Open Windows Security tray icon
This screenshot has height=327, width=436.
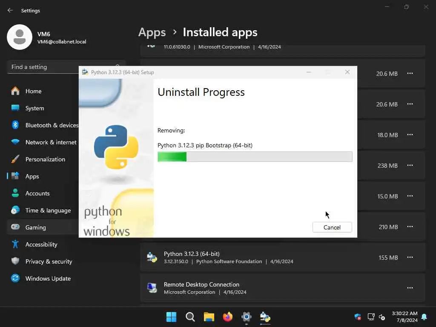pos(358,317)
